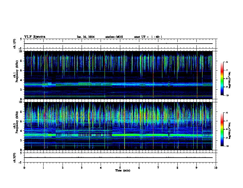The width and height of the screenshot is (243, 188).
Task: Select the "start UT = 1 : 40: 1" text
Action: [x=148, y=37]
